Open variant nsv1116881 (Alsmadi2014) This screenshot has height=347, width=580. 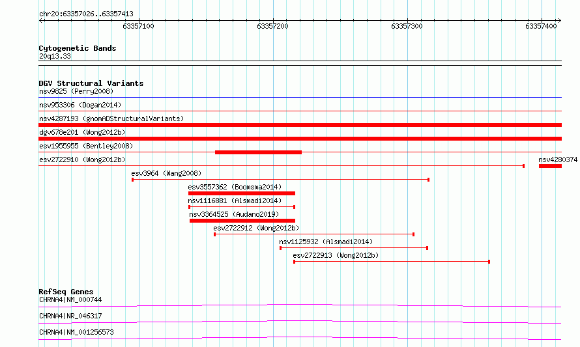235,201
